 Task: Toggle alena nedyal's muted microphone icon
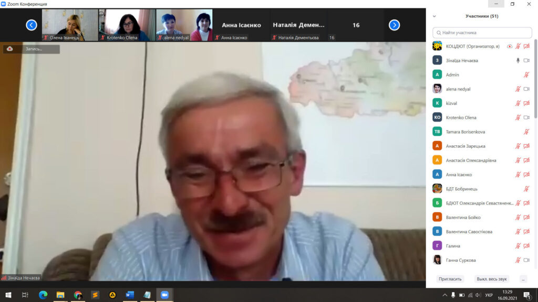click(518, 89)
